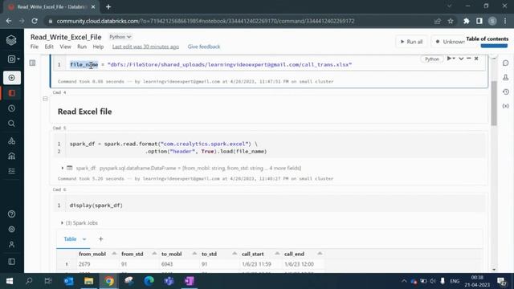This screenshot has height=289, width=514.
Task: Open Windows Start menu
Action: (10, 281)
